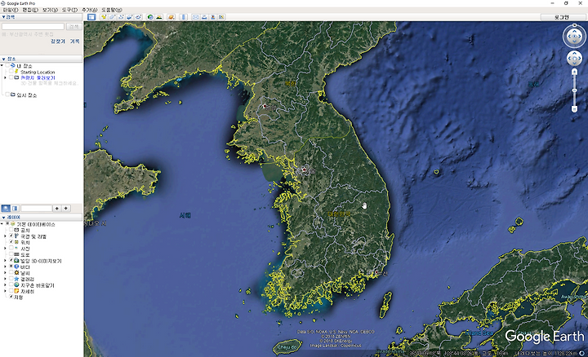The width and height of the screenshot is (588, 357).
Task: Open the 기록 history link
Action: 74,42
